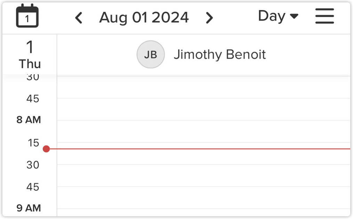Go to the previous day arrow
The width and height of the screenshot is (353, 219).
click(x=79, y=18)
